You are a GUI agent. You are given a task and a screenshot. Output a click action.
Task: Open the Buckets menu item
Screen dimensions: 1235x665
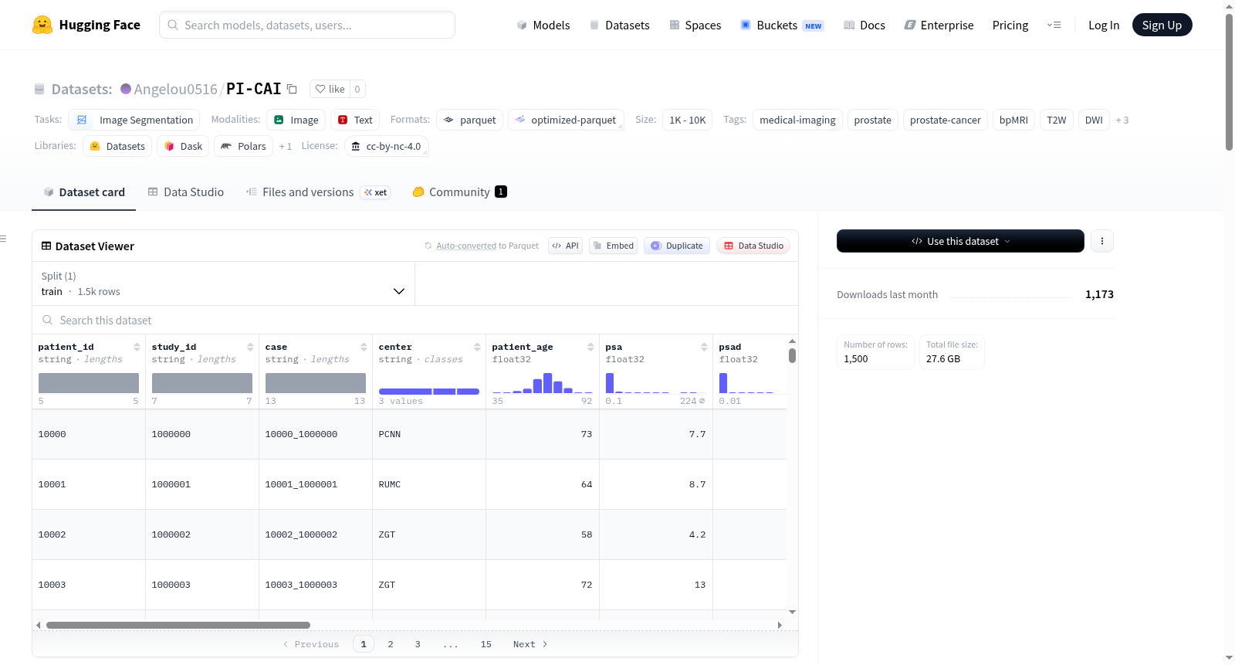click(x=782, y=25)
